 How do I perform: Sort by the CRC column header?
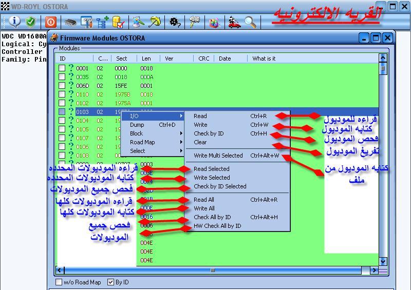coord(203,59)
